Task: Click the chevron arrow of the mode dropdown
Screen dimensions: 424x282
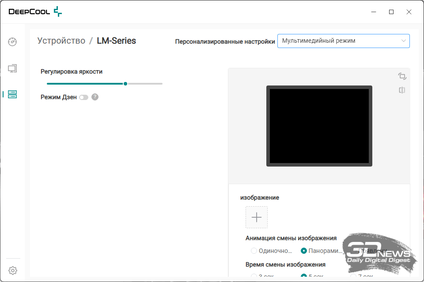Action: tap(403, 41)
